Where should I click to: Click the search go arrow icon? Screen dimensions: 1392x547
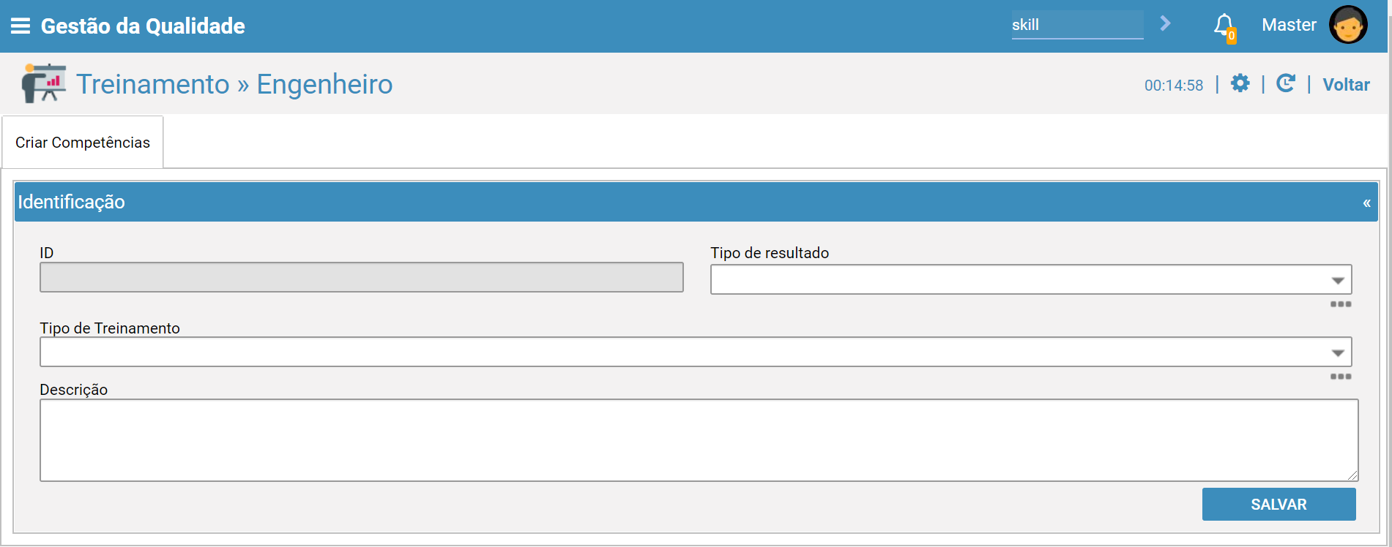click(x=1165, y=24)
